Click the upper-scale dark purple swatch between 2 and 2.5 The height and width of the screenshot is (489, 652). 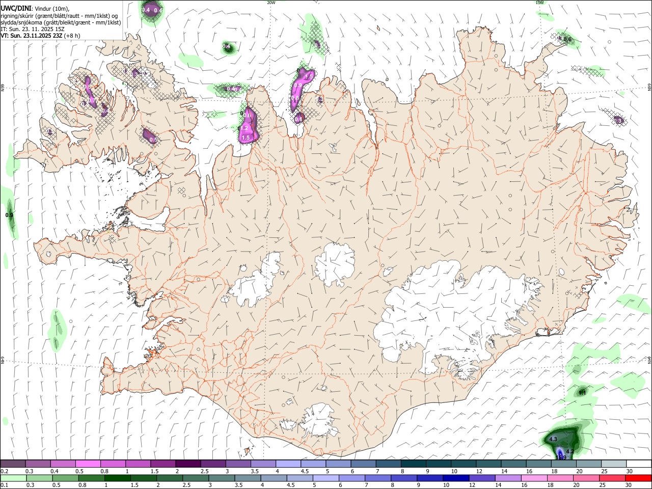188,464
